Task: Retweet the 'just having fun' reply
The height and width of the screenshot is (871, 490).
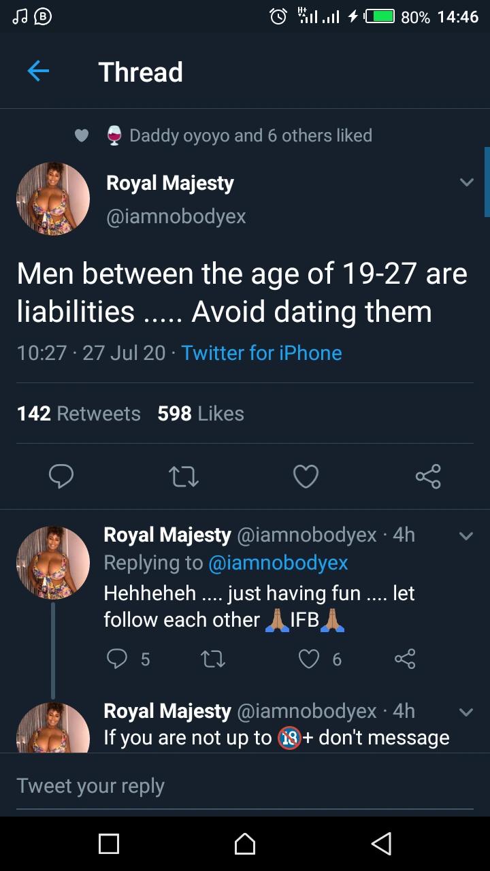Action: (x=214, y=659)
